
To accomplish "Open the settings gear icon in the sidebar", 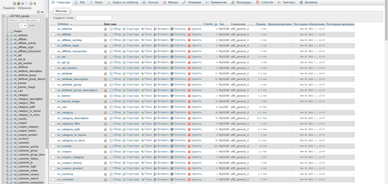I will [30, 3].
